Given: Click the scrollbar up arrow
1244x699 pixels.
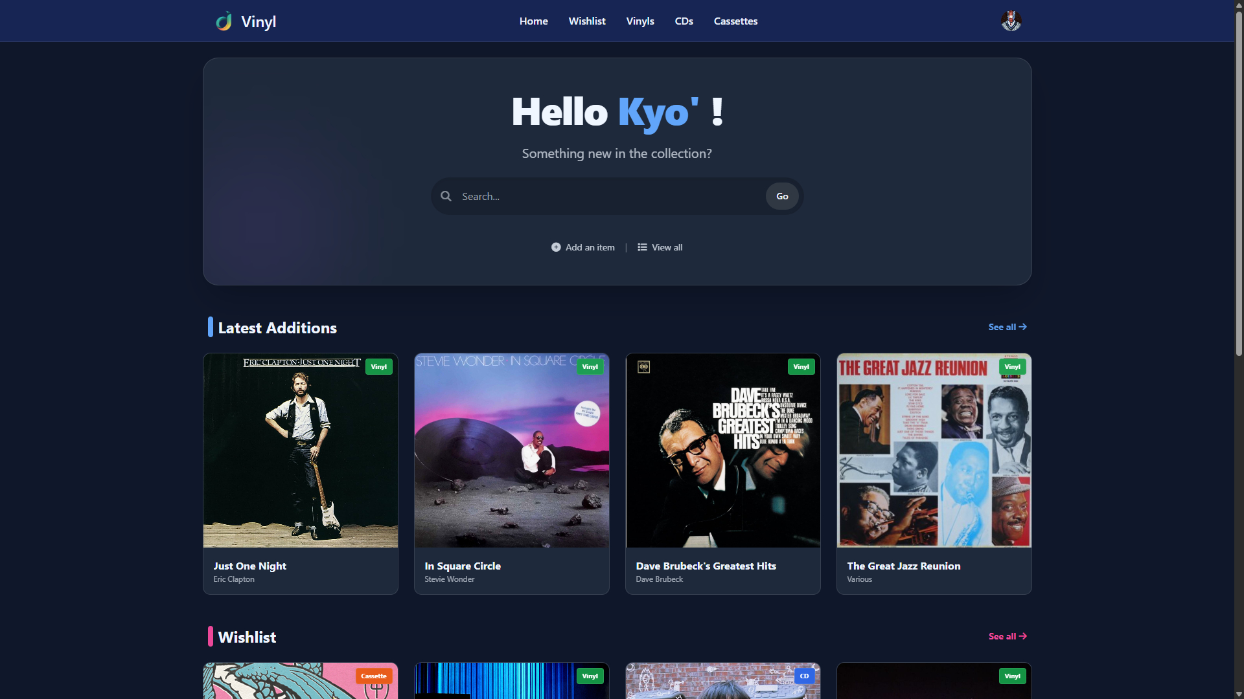Looking at the screenshot, I should tap(1239, 5).
